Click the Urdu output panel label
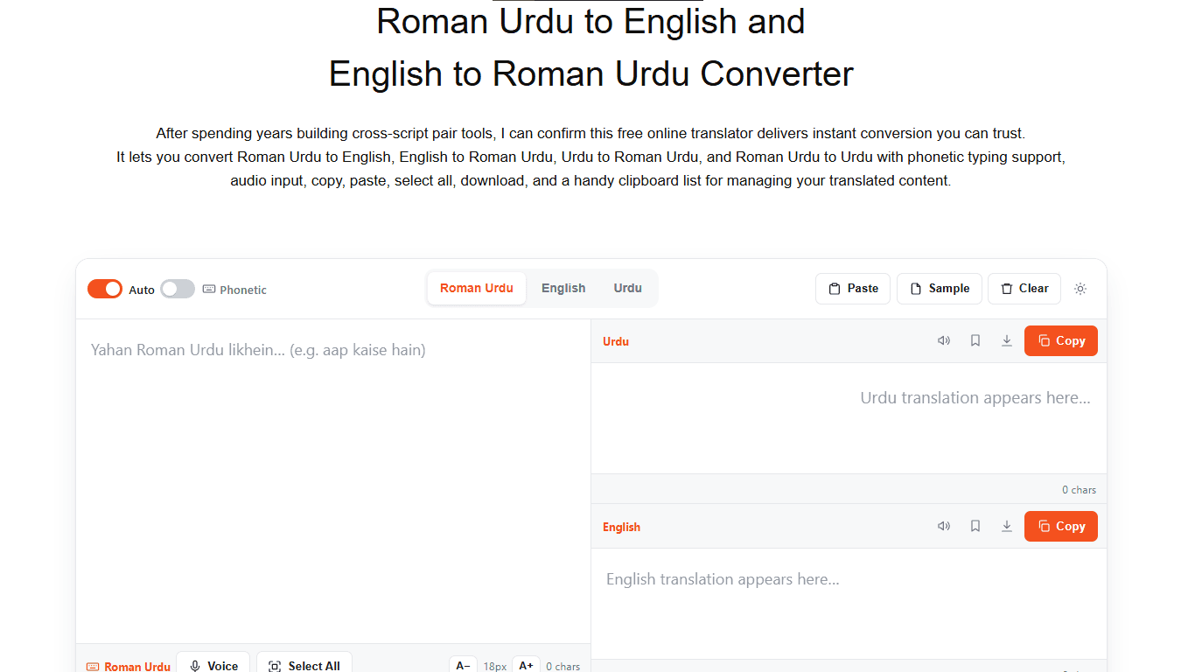 click(616, 341)
